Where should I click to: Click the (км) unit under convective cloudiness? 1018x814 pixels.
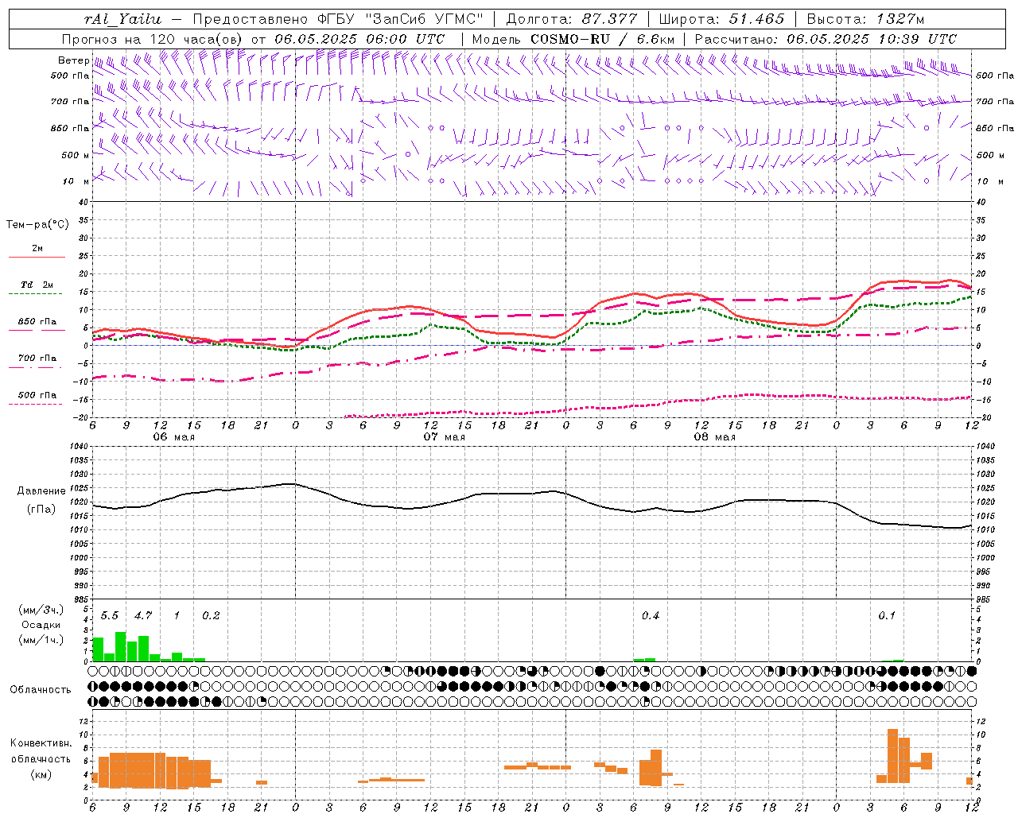[x=41, y=774]
